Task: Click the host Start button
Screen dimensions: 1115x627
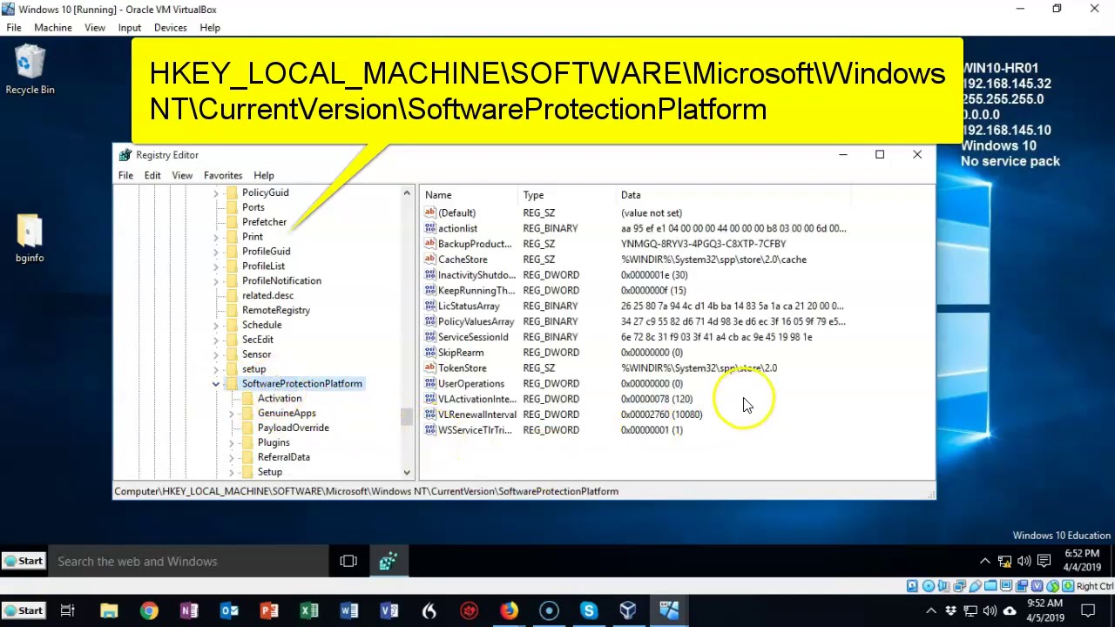Action: [23, 610]
